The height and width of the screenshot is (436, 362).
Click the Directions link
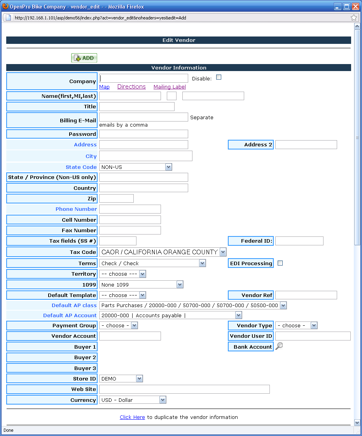point(131,87)
